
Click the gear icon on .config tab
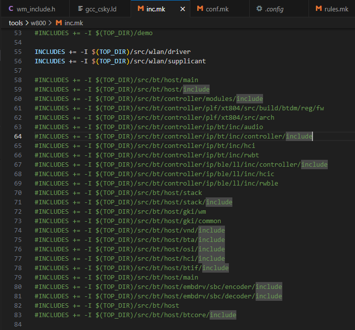point(259,8)
